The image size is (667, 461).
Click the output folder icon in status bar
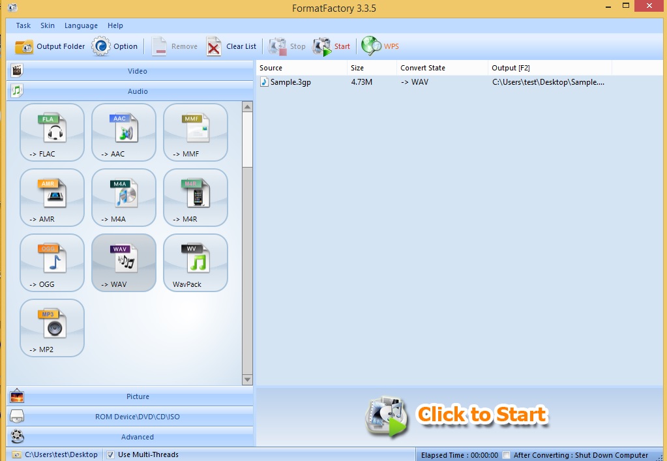pos(16,454)
